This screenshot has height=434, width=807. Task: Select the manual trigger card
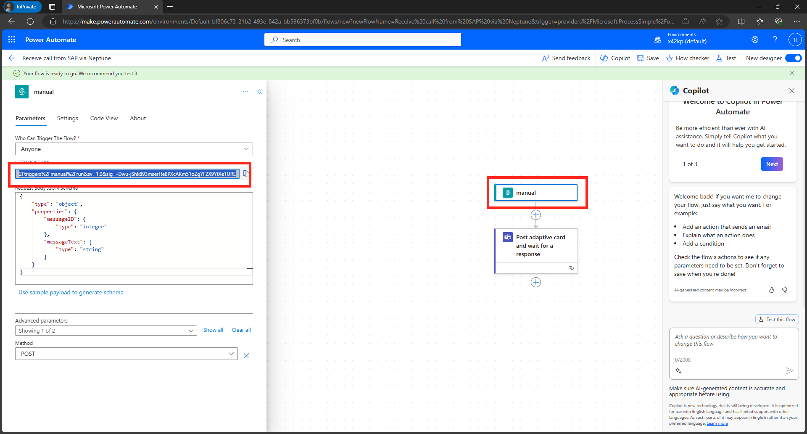(x=536, y=193)
